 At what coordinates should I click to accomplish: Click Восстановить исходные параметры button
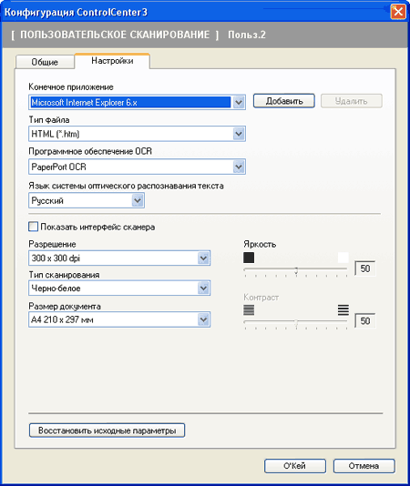point(108,430)
